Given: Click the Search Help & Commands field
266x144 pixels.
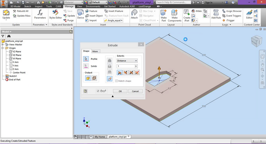Looking at the screenshot, I should click(x=173, y=2).
